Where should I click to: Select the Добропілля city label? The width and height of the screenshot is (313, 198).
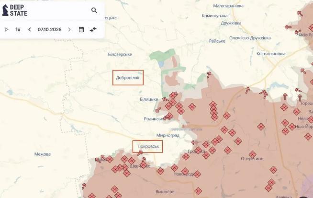click(128, 78)
